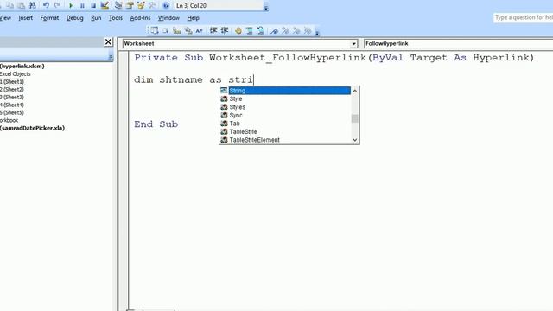Viewport: 553px width, 311px height.
Task: Open Standard toolbar options arrow
Action: (266, 8)
